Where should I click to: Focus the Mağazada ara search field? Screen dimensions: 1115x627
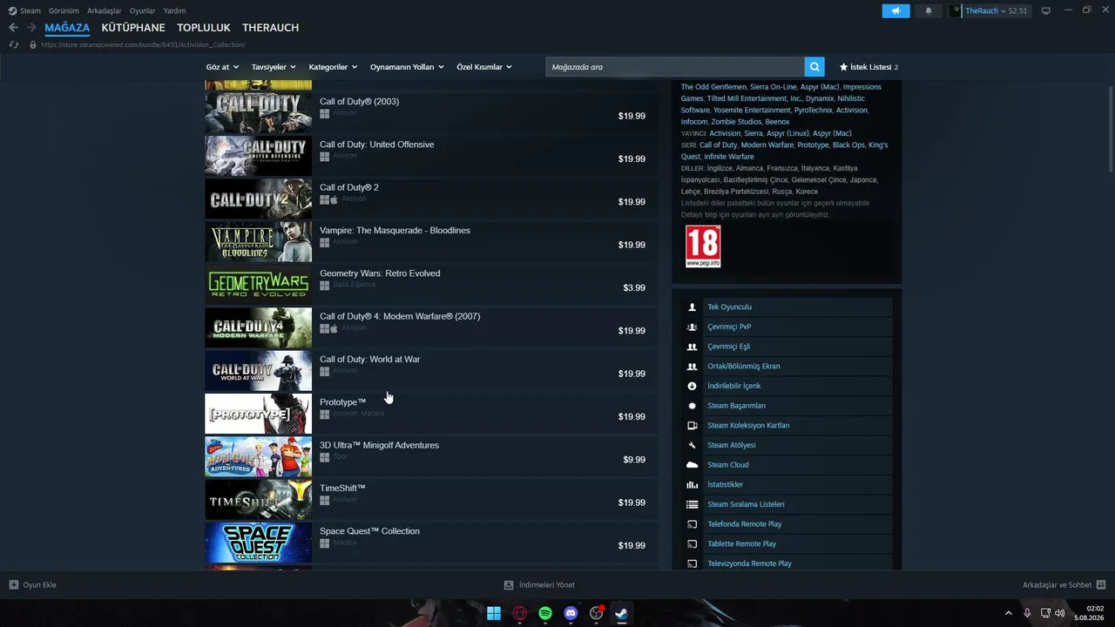click(675, 67)
